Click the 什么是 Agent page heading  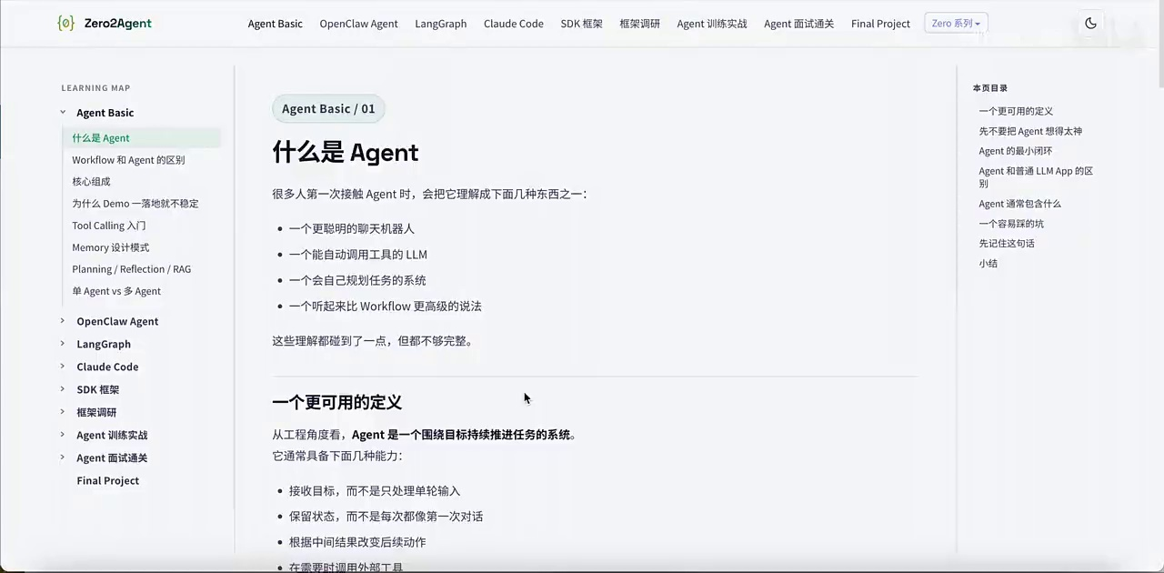pos(346,152)
